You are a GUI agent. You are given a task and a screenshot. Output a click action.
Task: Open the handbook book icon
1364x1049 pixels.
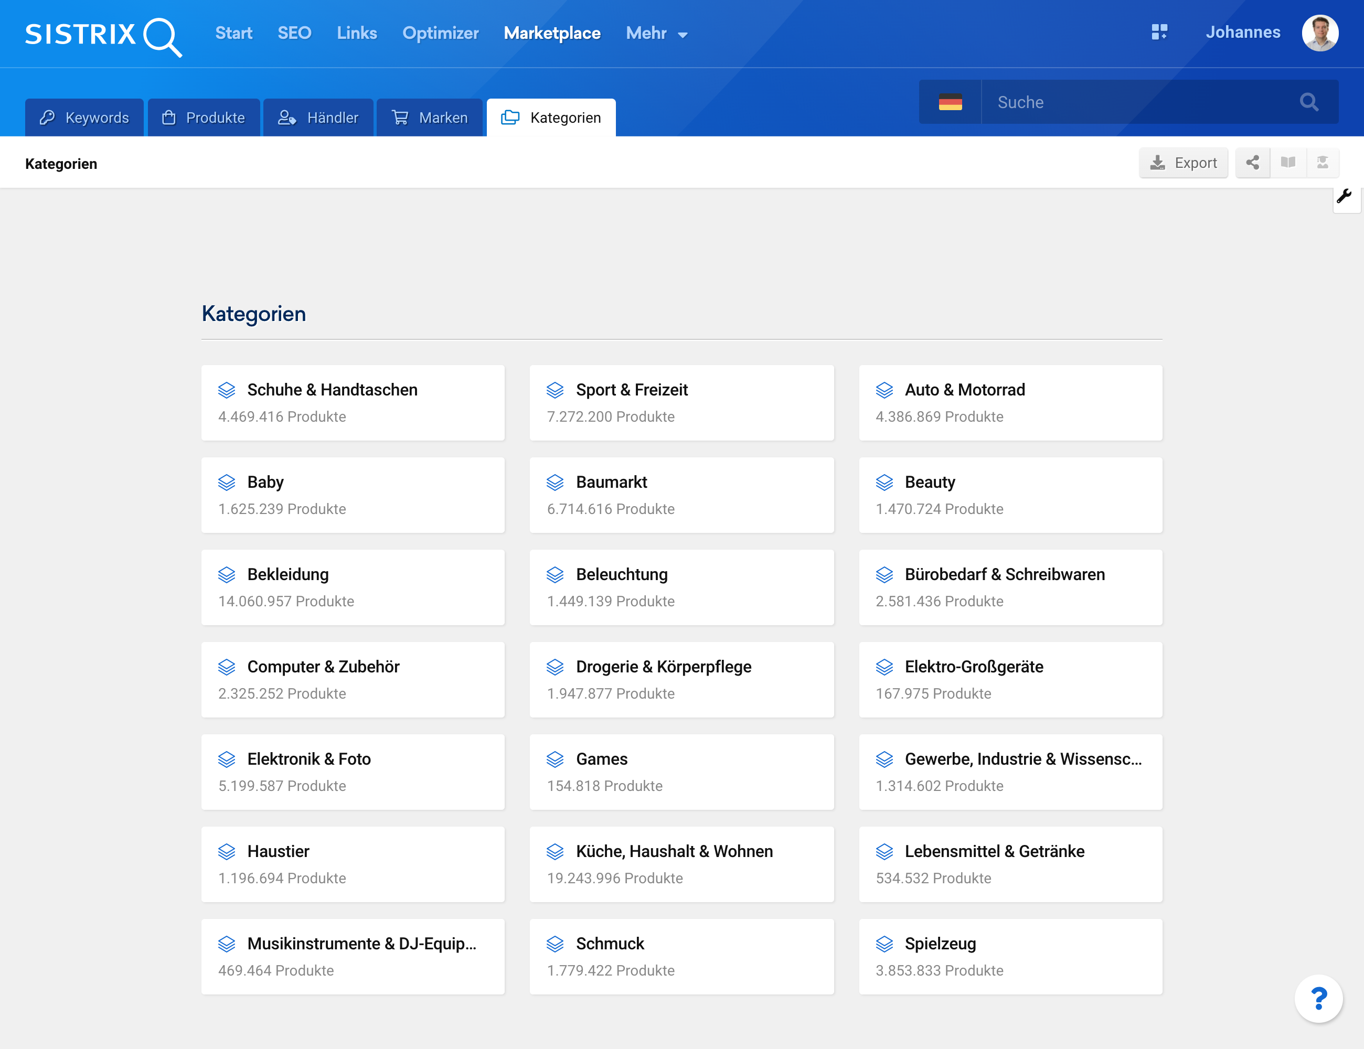(x=1288, y=163)
